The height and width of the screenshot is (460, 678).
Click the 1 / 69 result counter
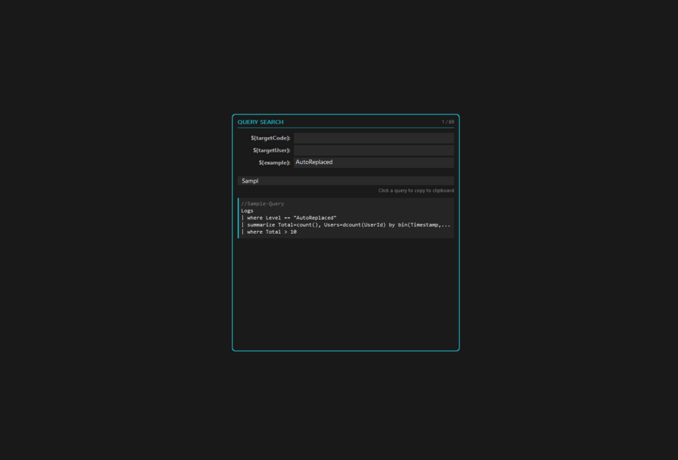[448, 122]
